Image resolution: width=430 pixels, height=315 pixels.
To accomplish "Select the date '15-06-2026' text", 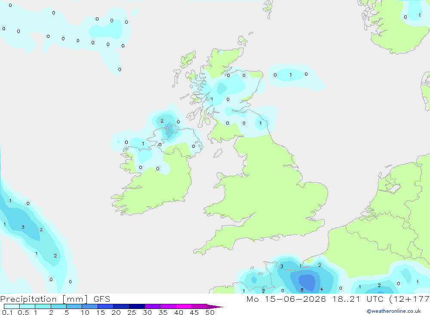I will point(295,299).
